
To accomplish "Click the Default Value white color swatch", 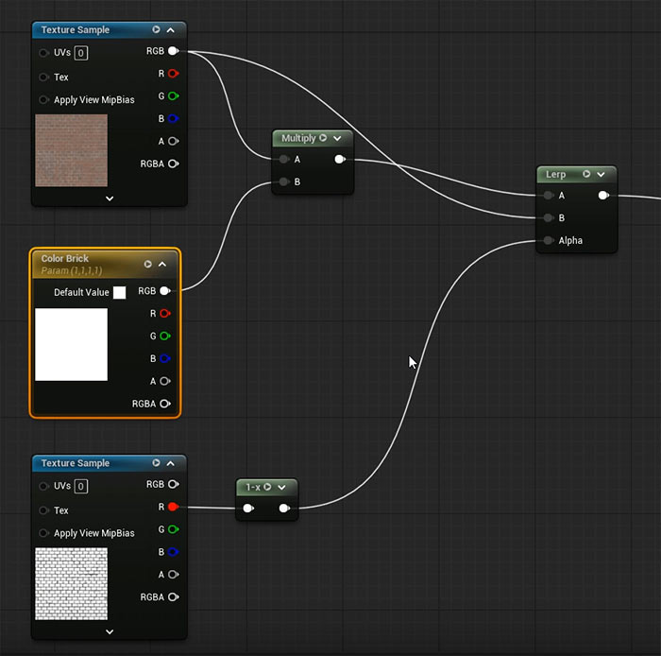I will coord(119,292).
